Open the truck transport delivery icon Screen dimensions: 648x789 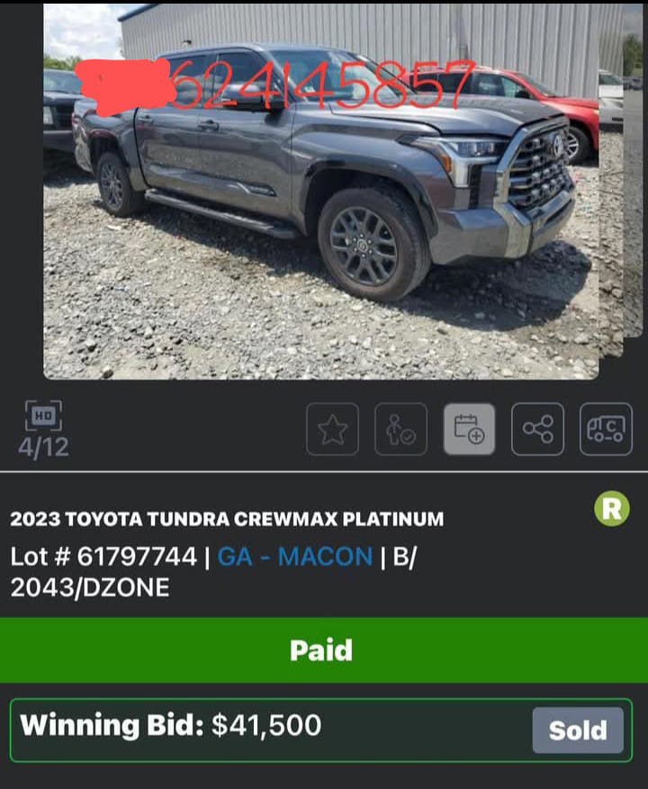tap(607, 429)
